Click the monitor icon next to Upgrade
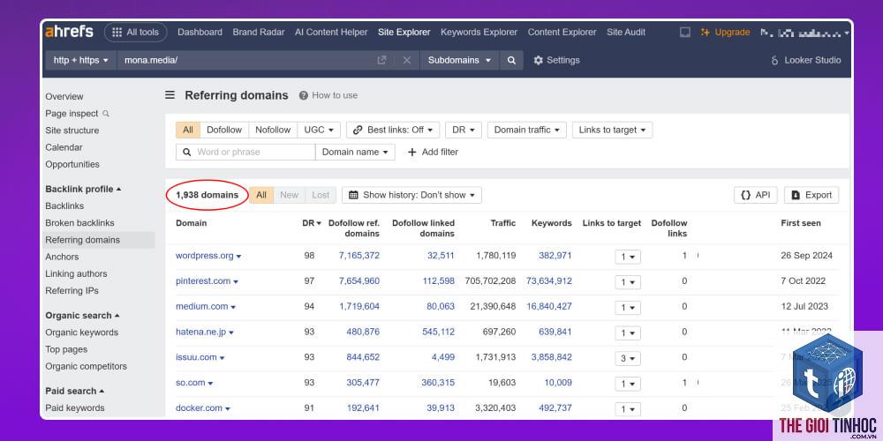This screenshot has height=441, width=883. pos(685,32)
